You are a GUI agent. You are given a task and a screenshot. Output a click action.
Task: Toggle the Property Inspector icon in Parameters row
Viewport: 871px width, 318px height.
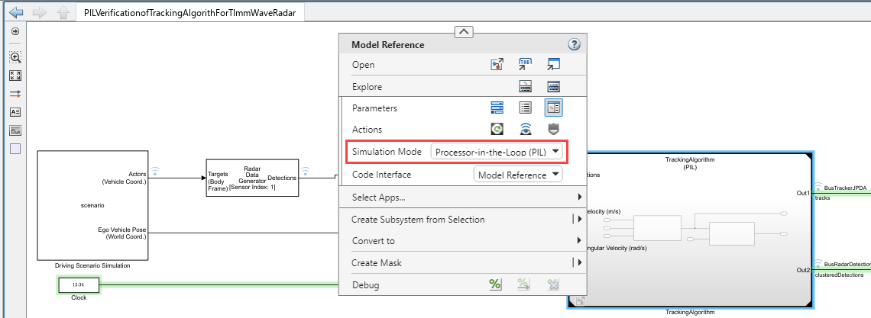554,108
